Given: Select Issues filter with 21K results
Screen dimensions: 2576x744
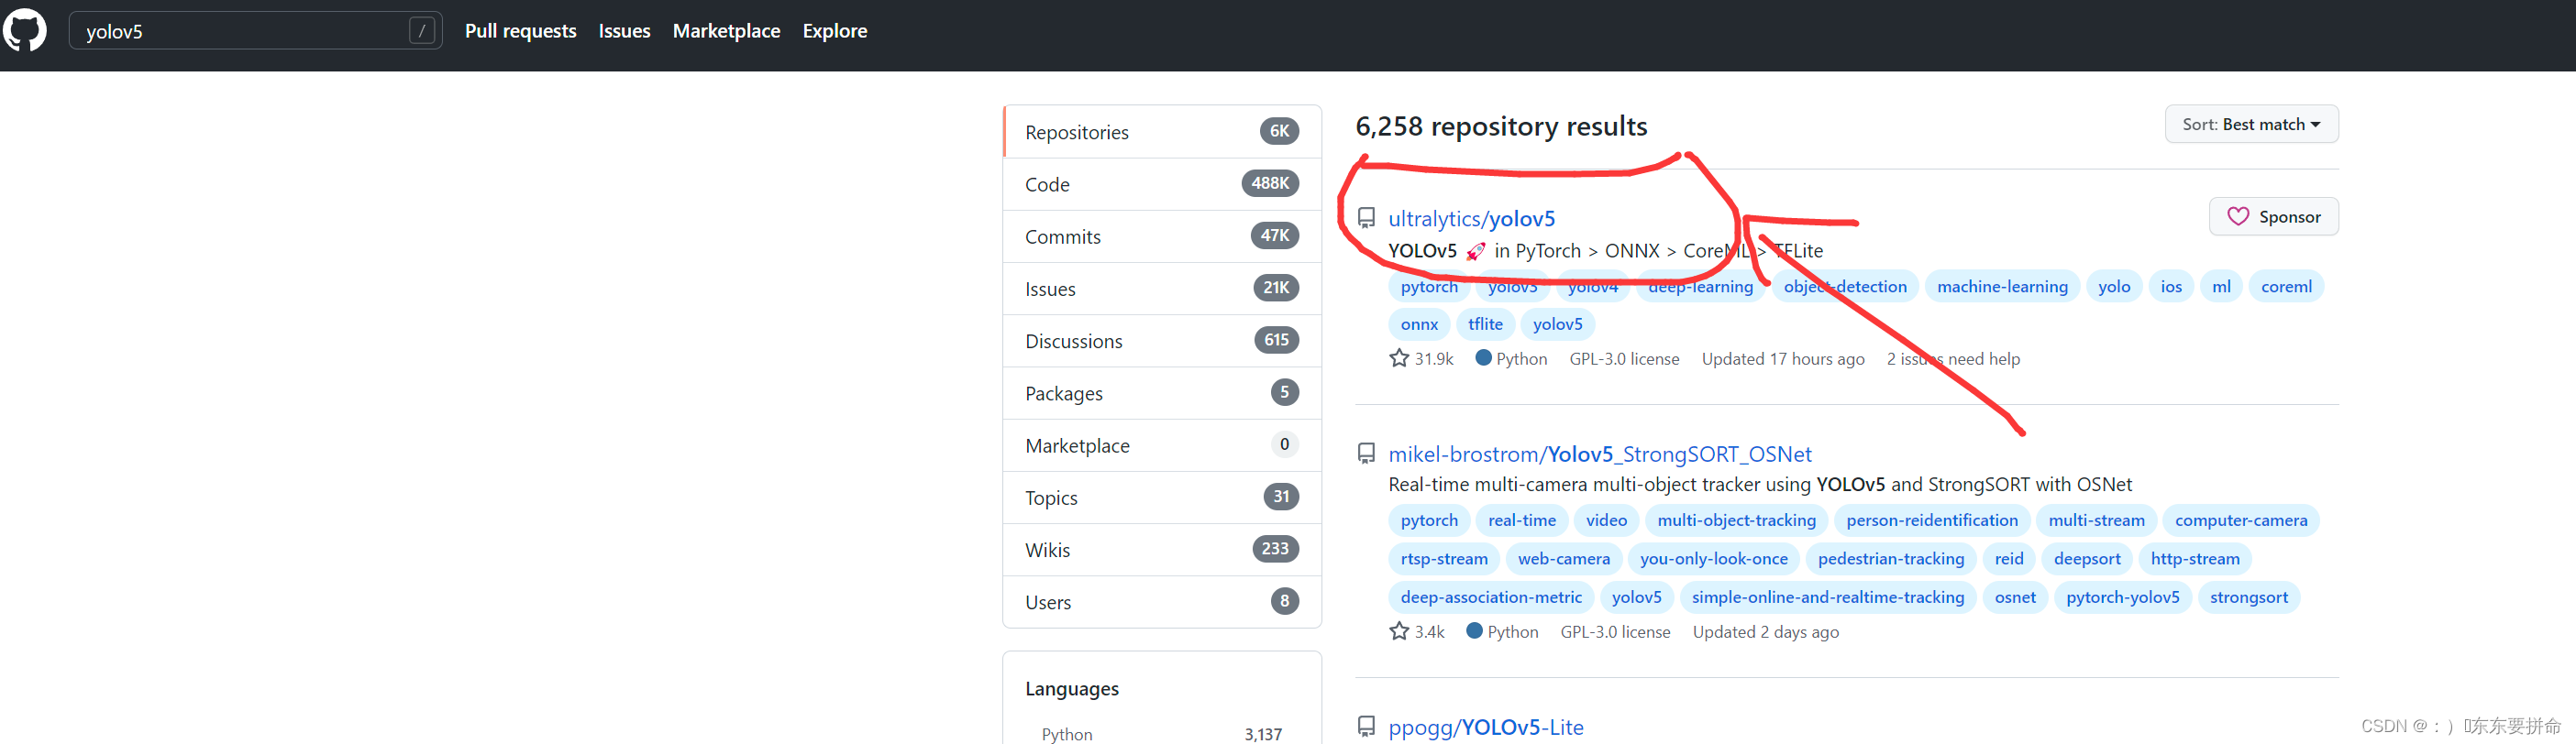Looking at the screenshot, I should (1162, 289).
